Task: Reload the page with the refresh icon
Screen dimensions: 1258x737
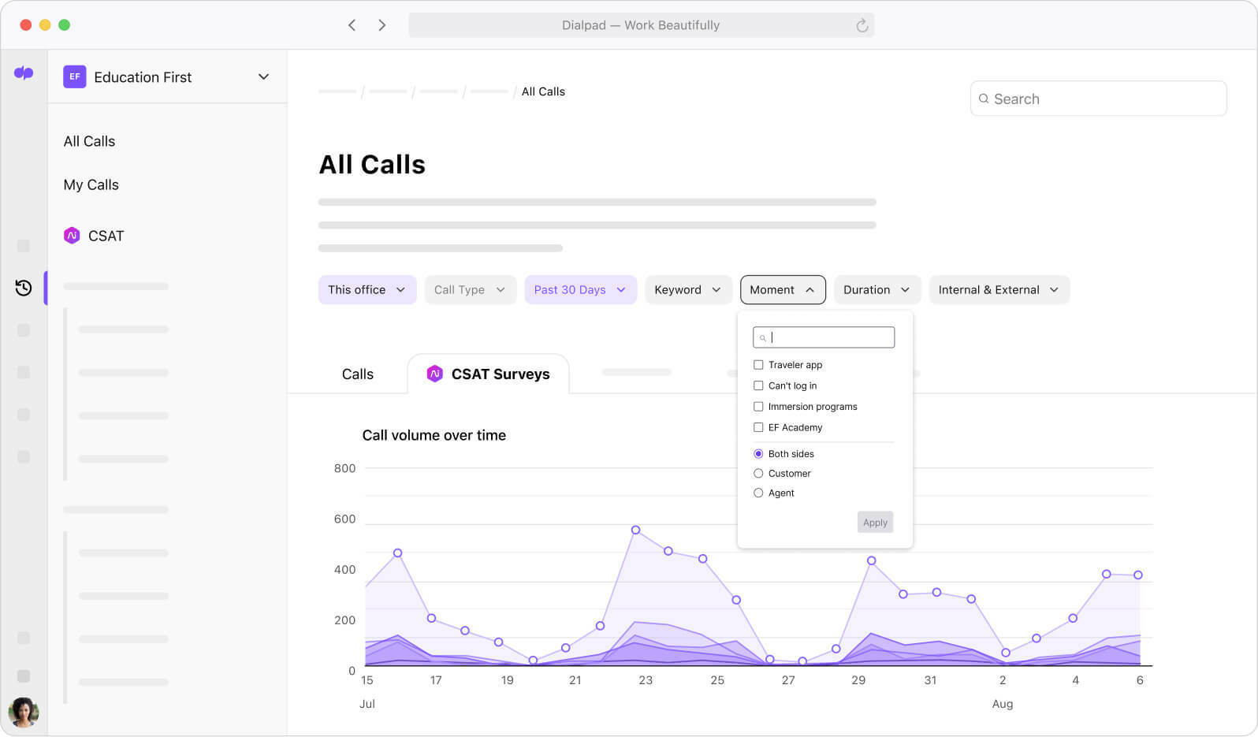Action: pyautogui.click(x=862, y=25)
